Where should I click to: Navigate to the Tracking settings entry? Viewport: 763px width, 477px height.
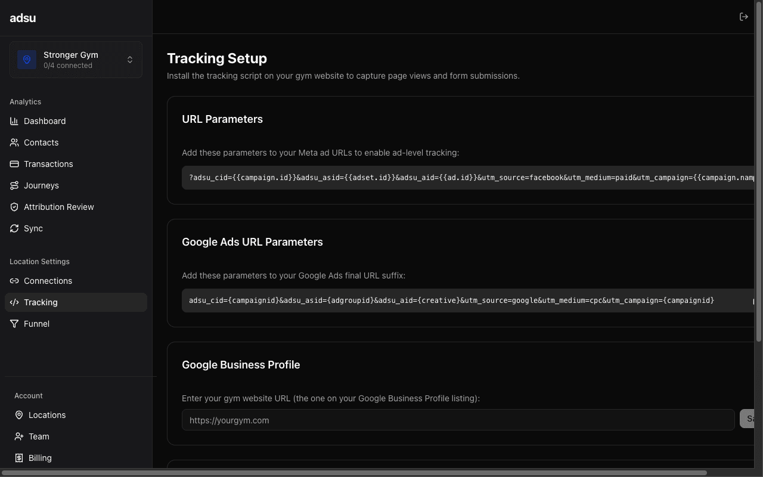point(41,302)
